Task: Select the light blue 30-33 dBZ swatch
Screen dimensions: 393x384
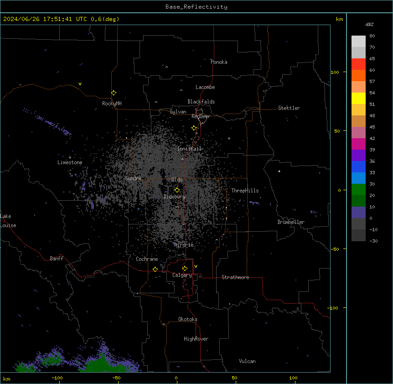Action: point(358,178)
